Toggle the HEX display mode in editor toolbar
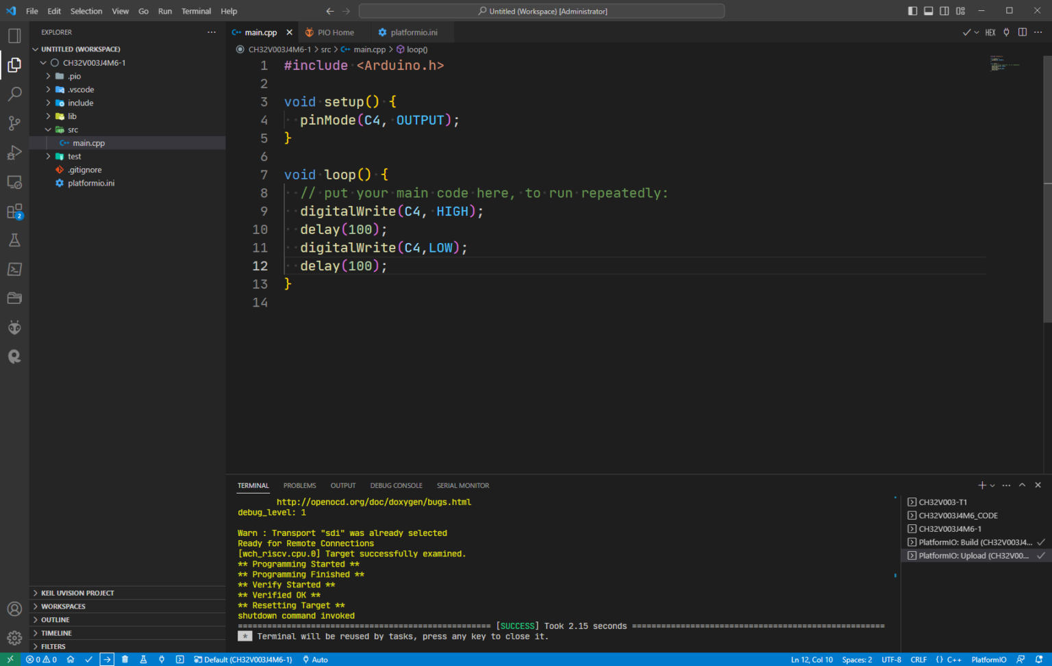The width and height of the screenshot is (1052, 666). click(990, 31)
